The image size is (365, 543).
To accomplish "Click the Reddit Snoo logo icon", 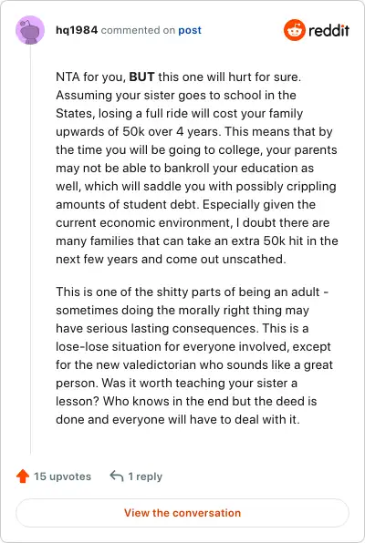I will [x=294, y=30].
